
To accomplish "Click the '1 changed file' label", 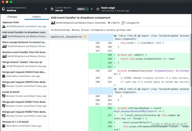I will pyautogui.click(x=132, y=23).
